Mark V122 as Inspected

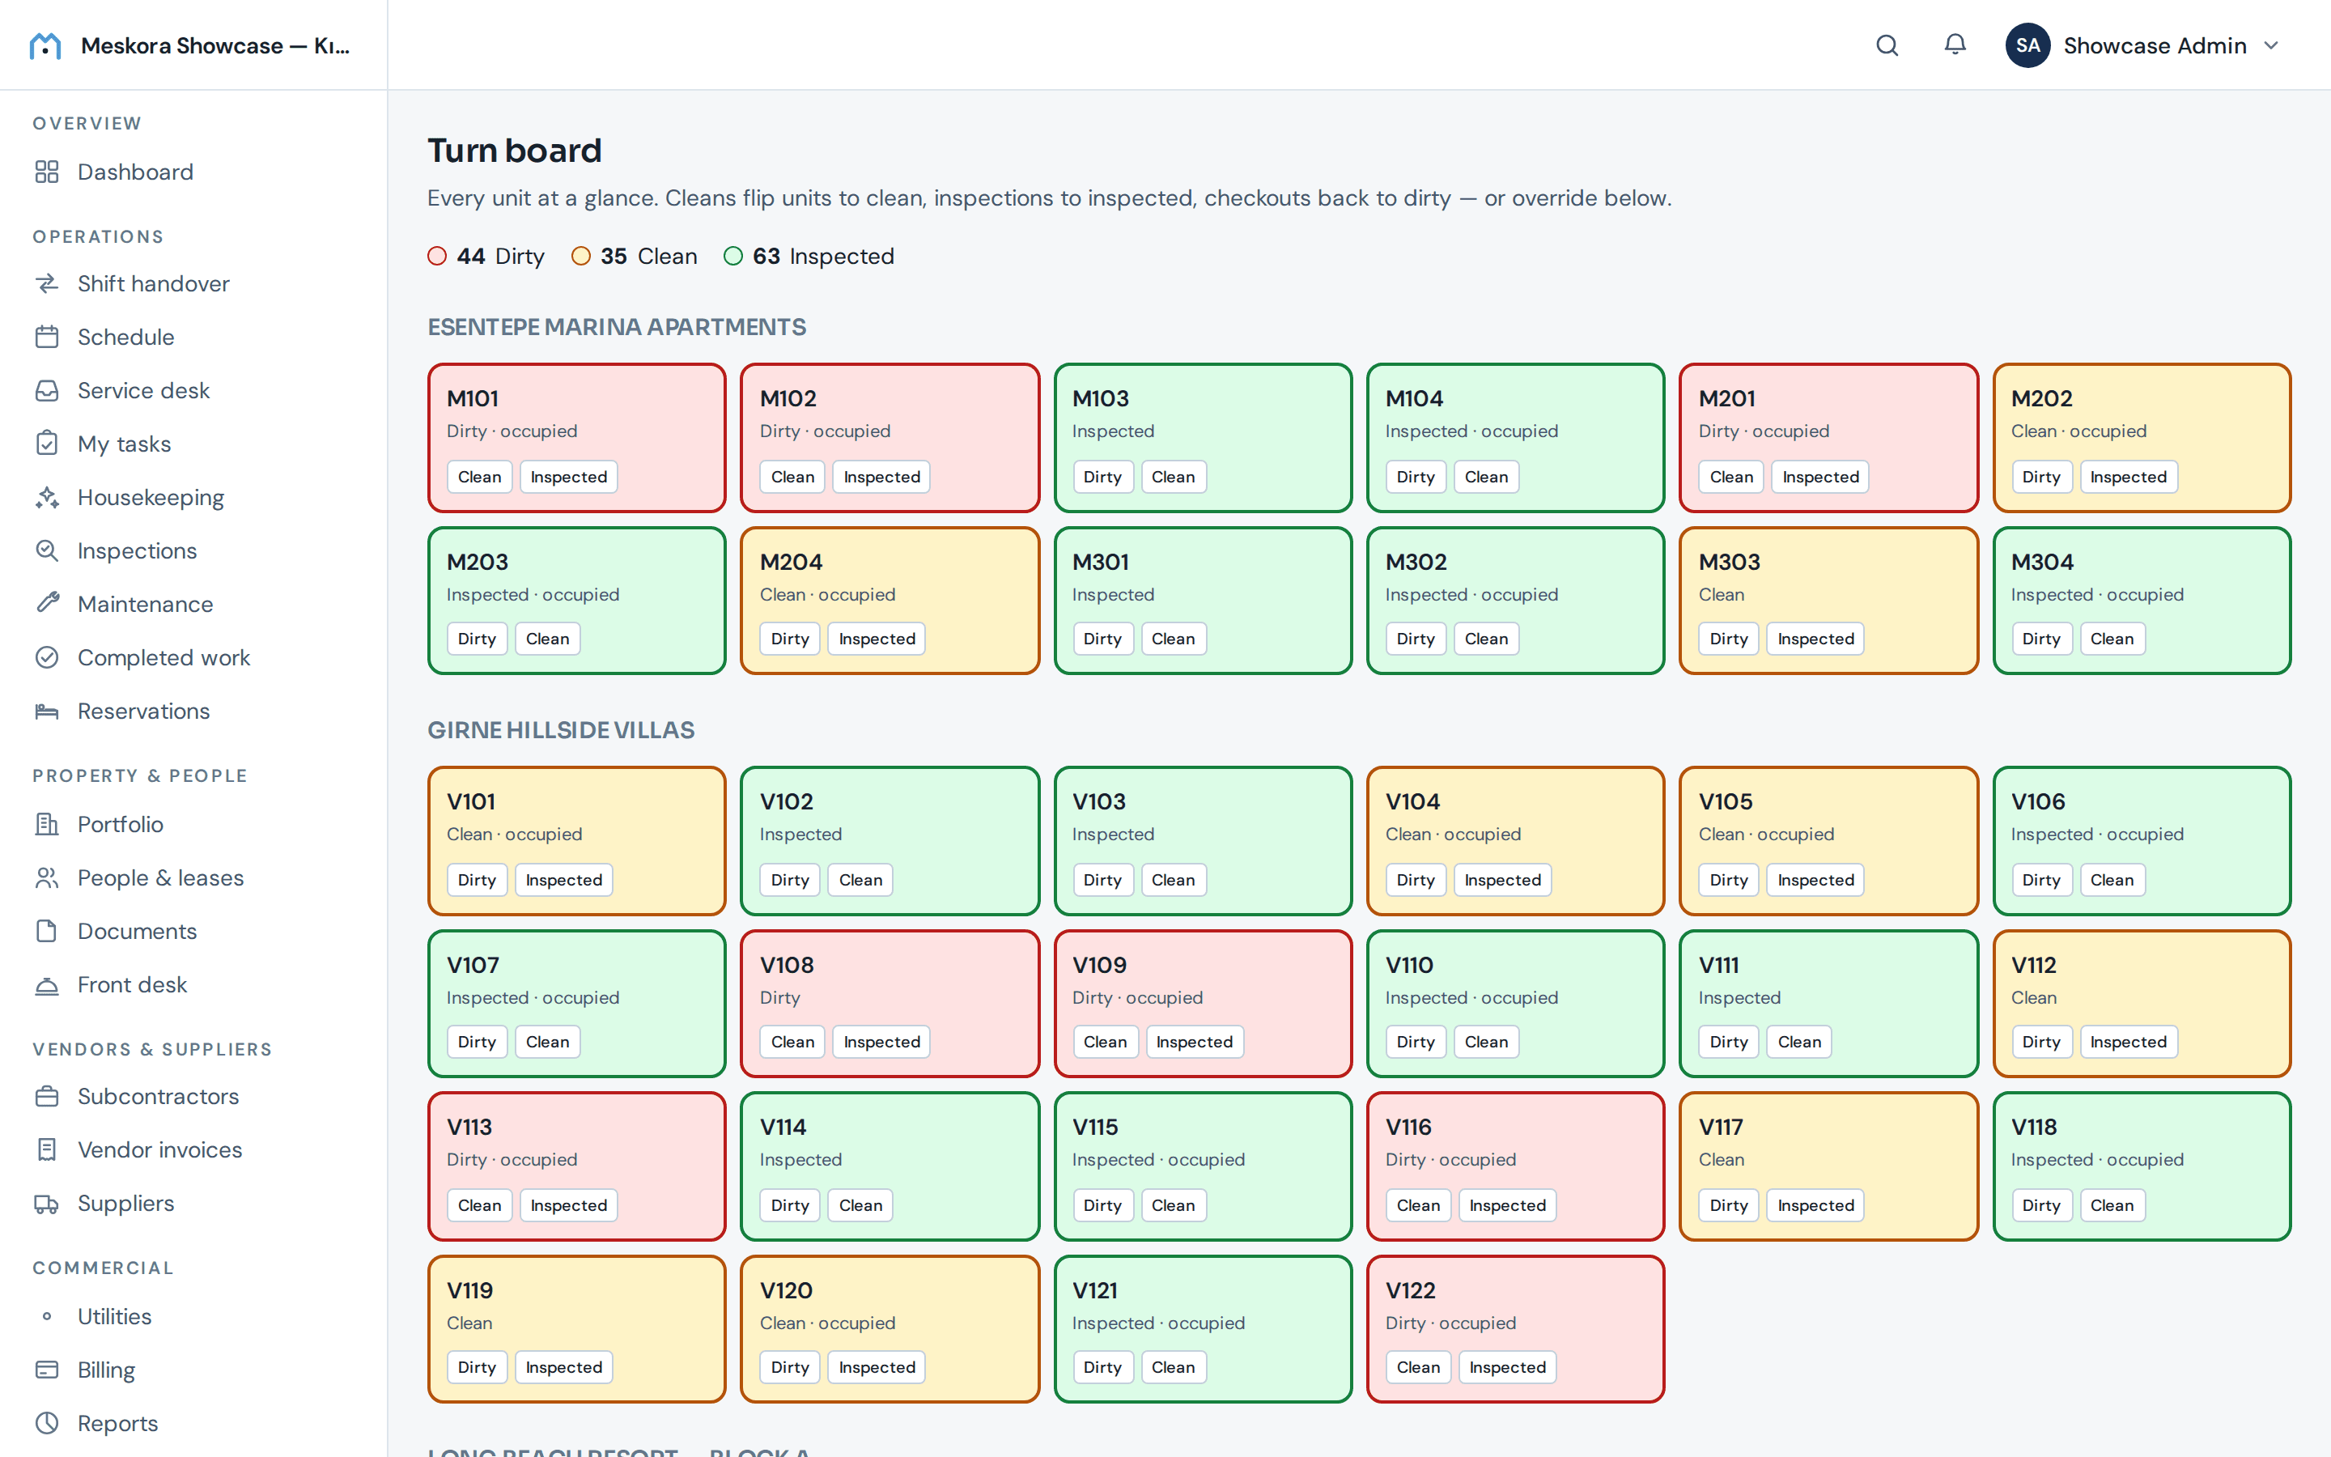pos(1506,1367)
